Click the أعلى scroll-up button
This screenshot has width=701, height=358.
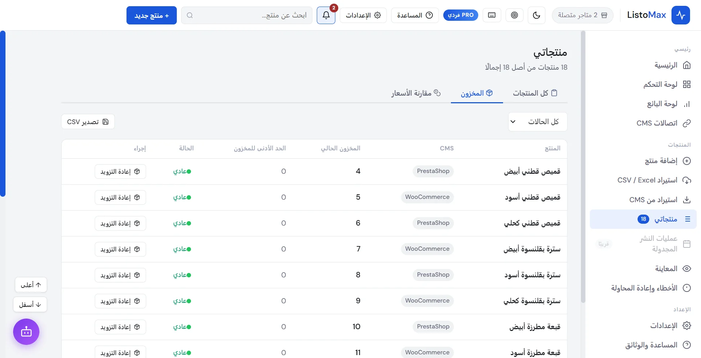31,285
